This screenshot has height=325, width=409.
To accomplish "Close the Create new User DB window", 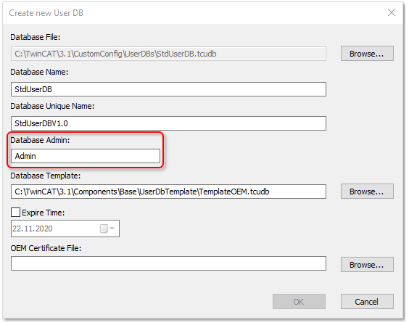I will (x=392, y=12).
